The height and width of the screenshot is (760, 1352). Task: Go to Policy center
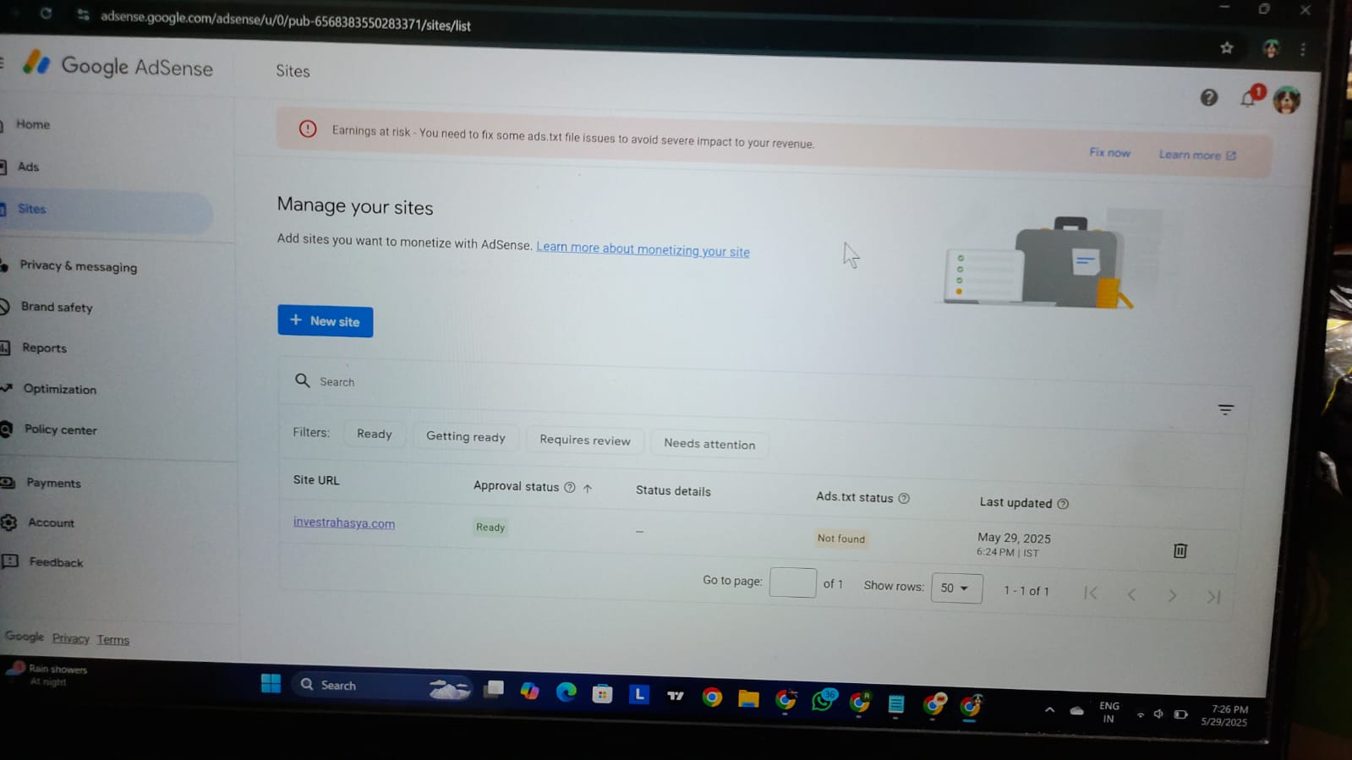click(x=60, y=429)
